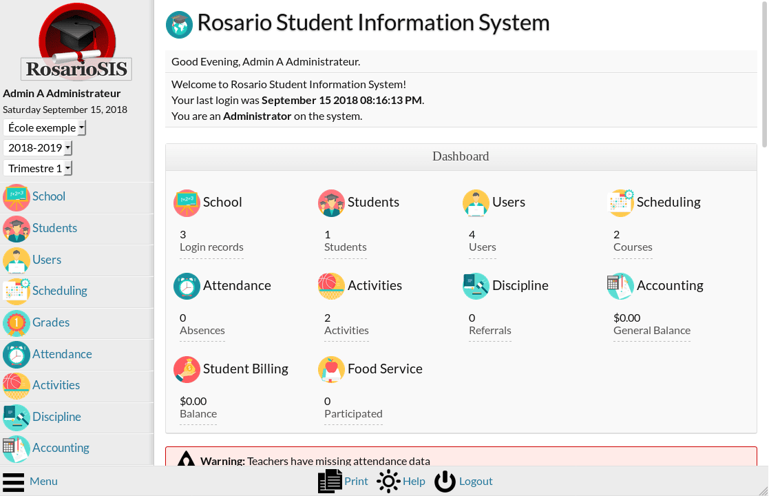
Task: Click the Accounting calculator icon in sidebar
Action: pyautogui.click(x=17, y=449)
